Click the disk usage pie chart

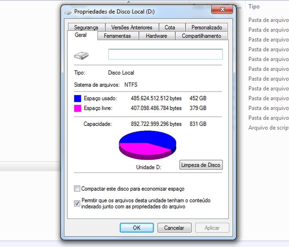coord(147,145)
